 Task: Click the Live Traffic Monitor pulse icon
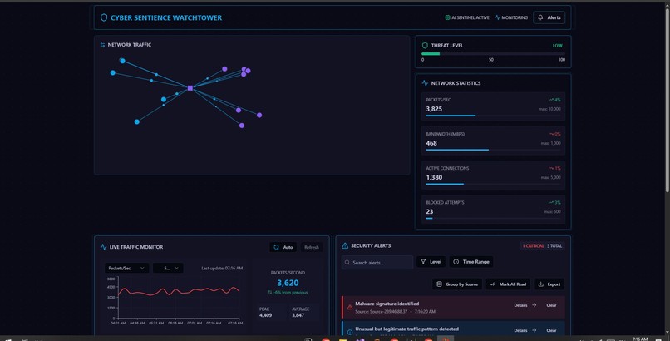[x=103, y=247]
